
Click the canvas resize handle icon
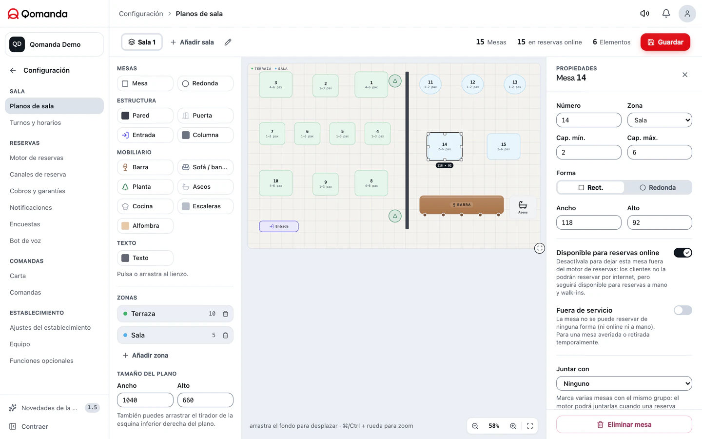(540, 248)
